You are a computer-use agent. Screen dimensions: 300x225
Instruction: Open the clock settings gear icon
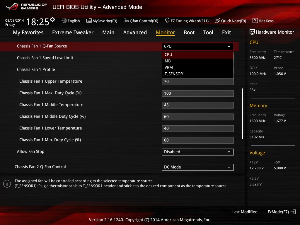point(52,19)
